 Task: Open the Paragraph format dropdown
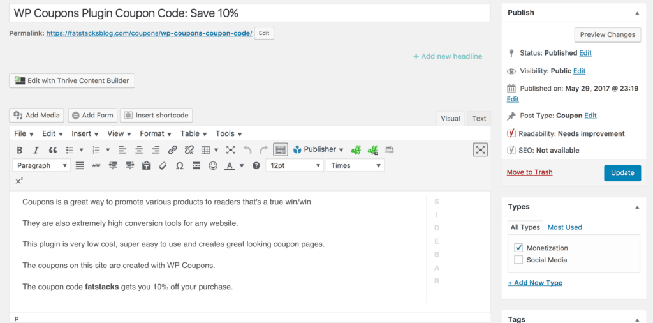click(41, 165)
